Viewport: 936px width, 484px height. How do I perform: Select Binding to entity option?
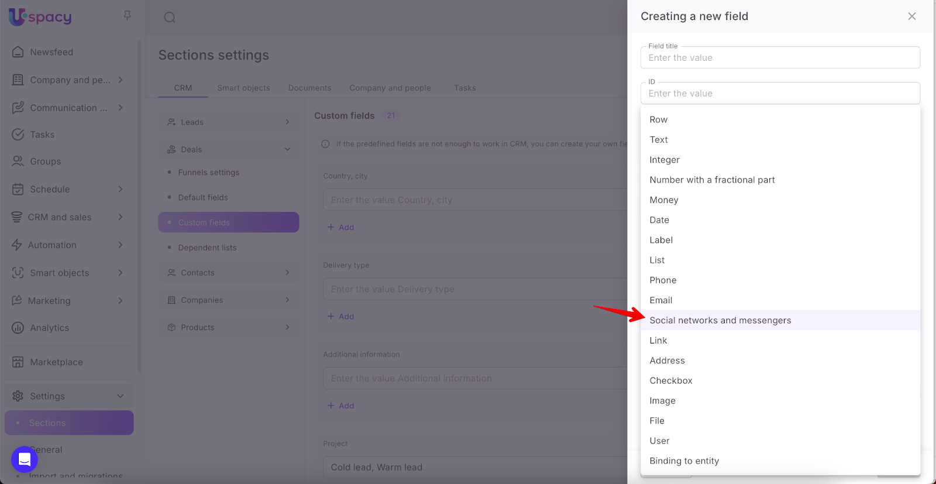[x=684, y=461]
